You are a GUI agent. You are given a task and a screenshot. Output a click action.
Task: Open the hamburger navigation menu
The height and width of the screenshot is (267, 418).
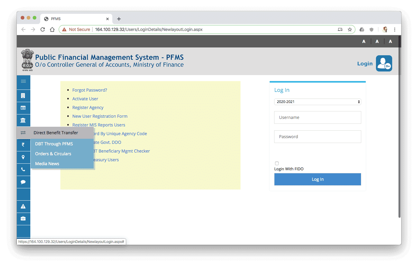pos(23,82)
